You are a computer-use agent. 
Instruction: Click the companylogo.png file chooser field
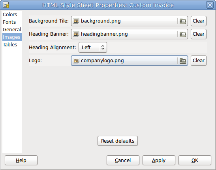pyautogui.click(x=130, y=61)
